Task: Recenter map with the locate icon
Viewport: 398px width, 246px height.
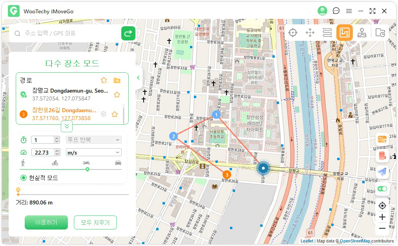Action: [x=382, y=206]
